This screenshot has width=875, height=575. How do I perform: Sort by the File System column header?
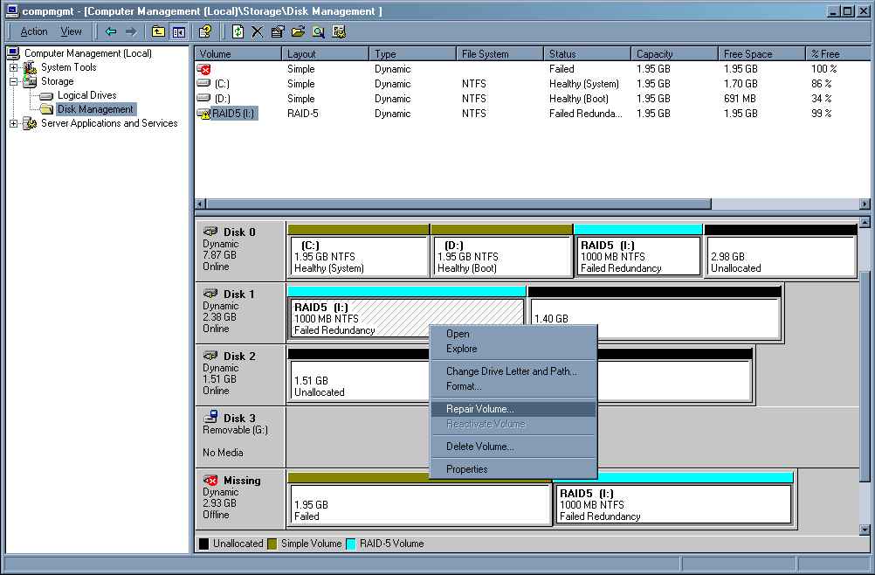coord(500,54)
